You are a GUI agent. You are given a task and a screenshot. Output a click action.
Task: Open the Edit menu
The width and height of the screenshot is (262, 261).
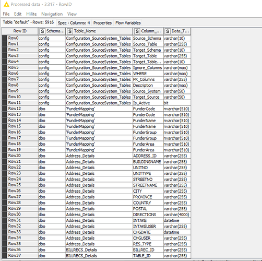[x=18, y=14]
